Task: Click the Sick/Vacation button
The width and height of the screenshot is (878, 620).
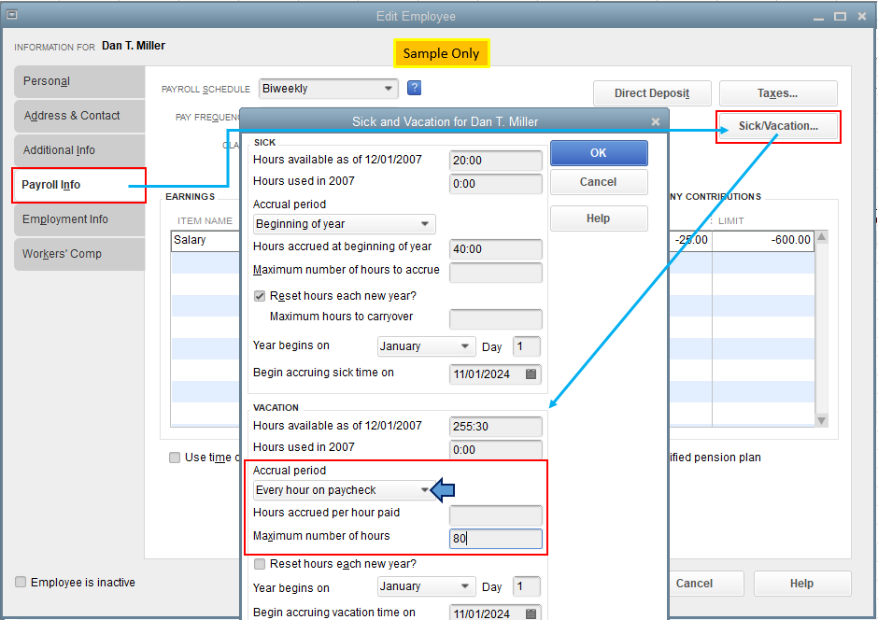Action: coord(778,126)
